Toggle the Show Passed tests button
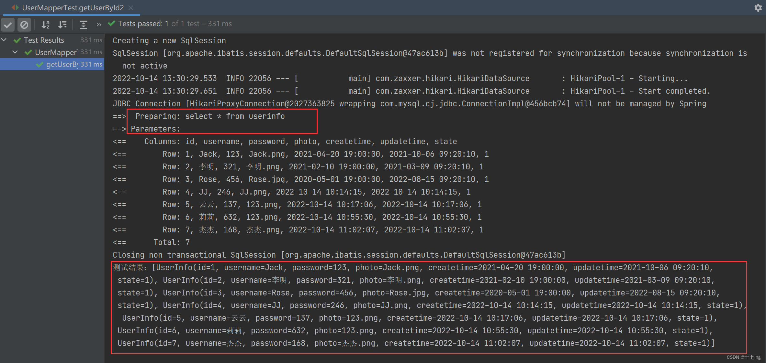Viewport: 766px width, 363px height. coord(8,25)
